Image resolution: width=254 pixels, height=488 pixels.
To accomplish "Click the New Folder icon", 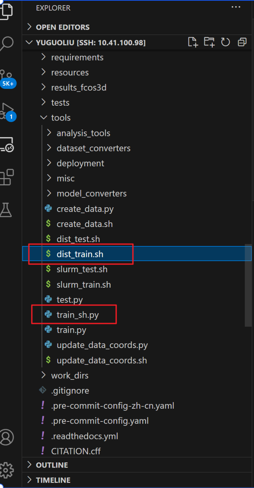I will (x=209, y=42).
